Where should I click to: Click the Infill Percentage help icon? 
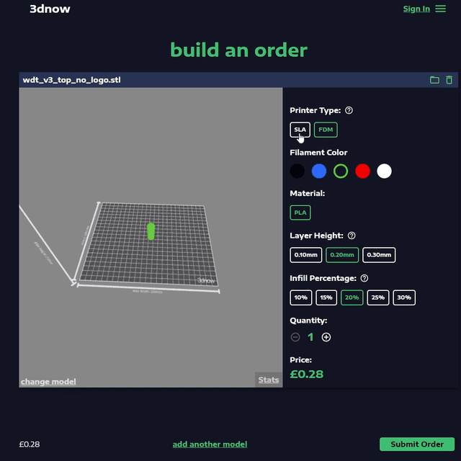click(364, 278)
